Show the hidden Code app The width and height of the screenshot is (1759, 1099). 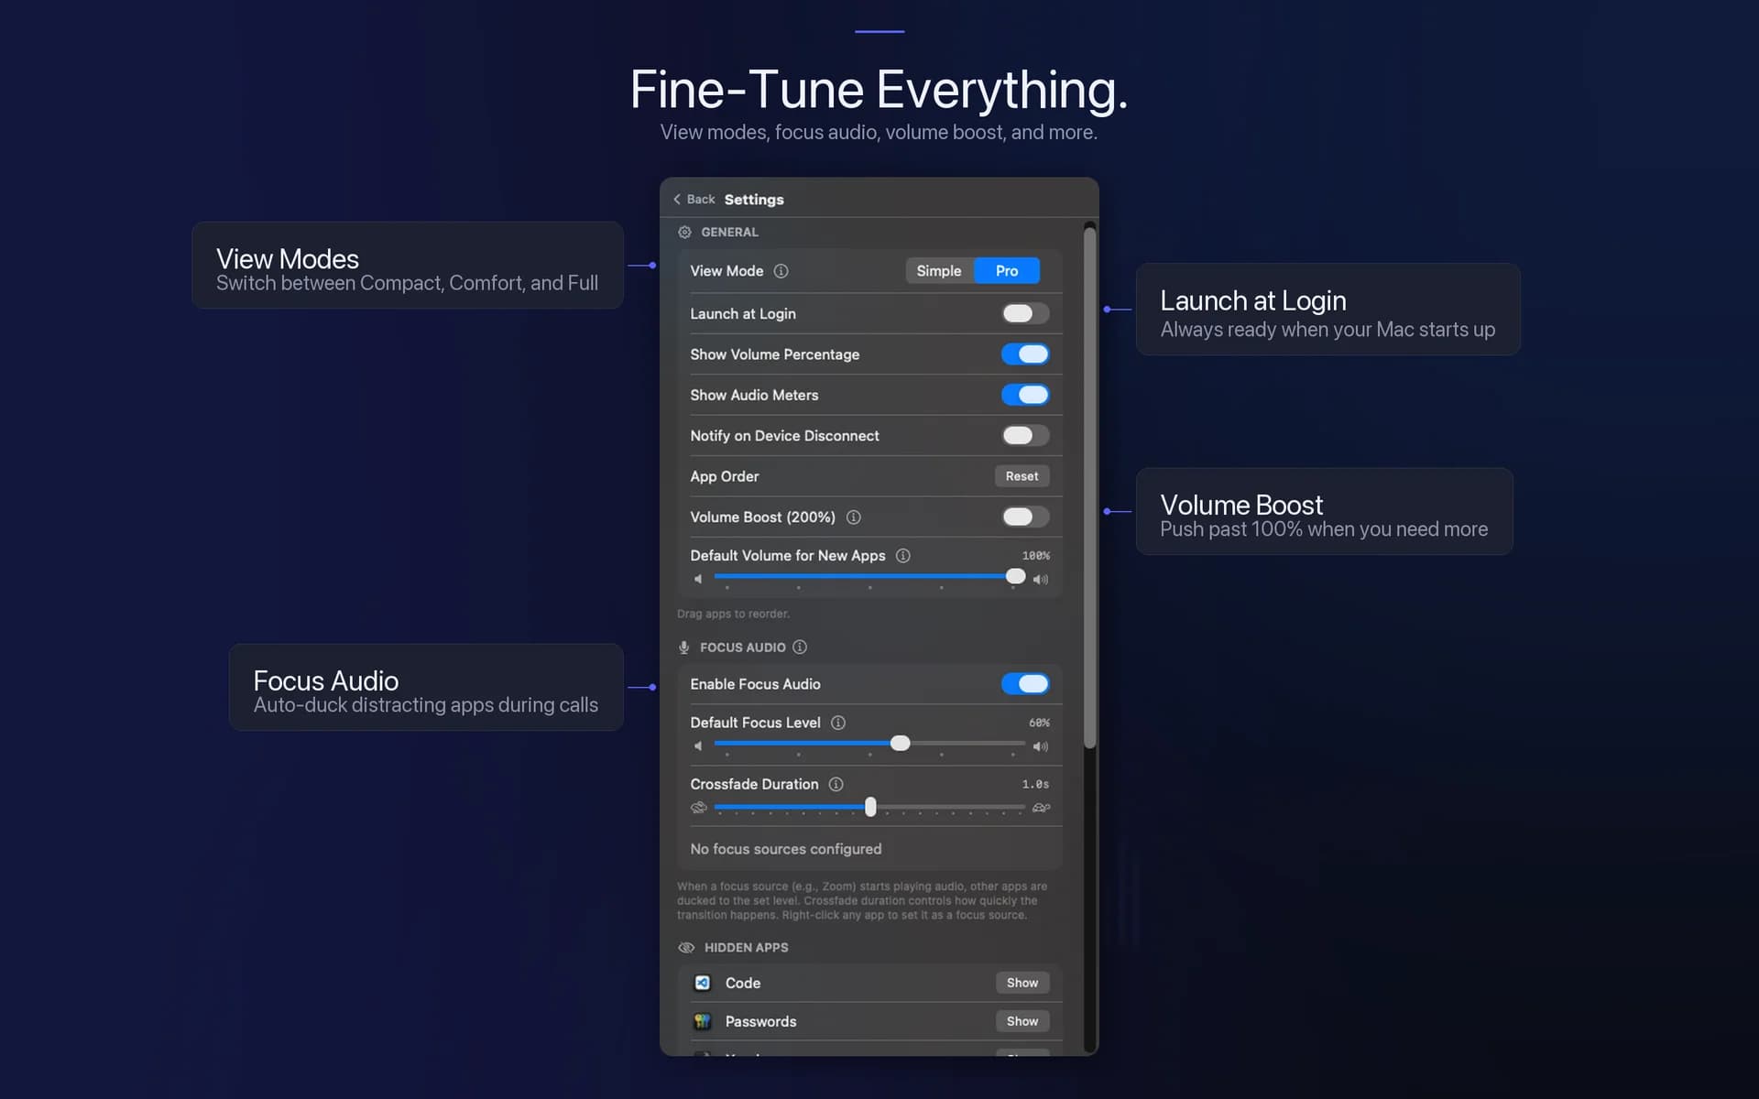click(1022, 982)
